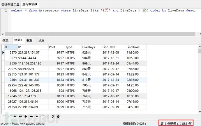This screenshot has height=126, width=201.
Task: Refresh the result set
Action: click(x=53, y=116)
